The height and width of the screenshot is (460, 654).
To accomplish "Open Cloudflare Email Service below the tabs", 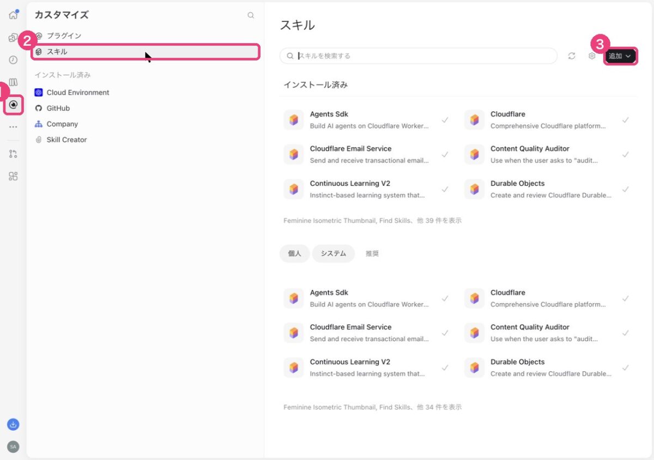I will tap(368, 333).
